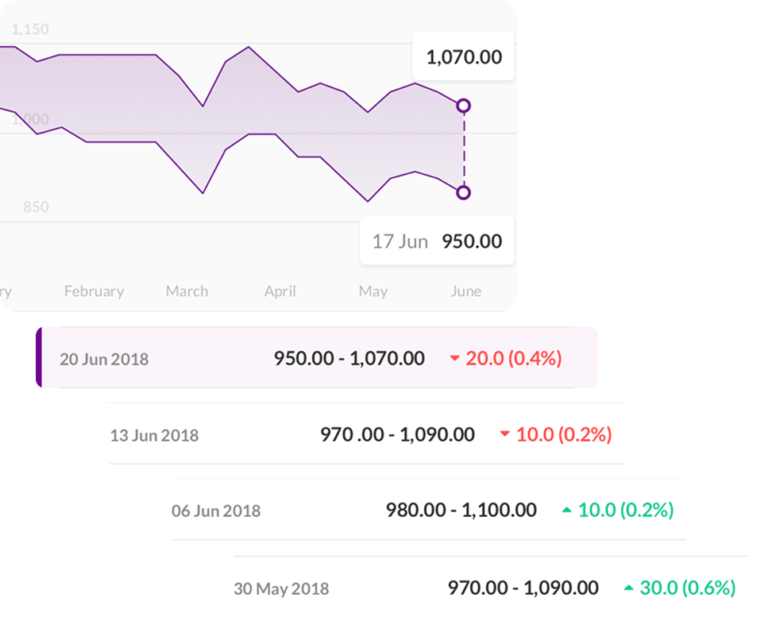This screenshot has height=617, width=772.
Task: Click the June label on the chart axis
Action: coord(465,291)
